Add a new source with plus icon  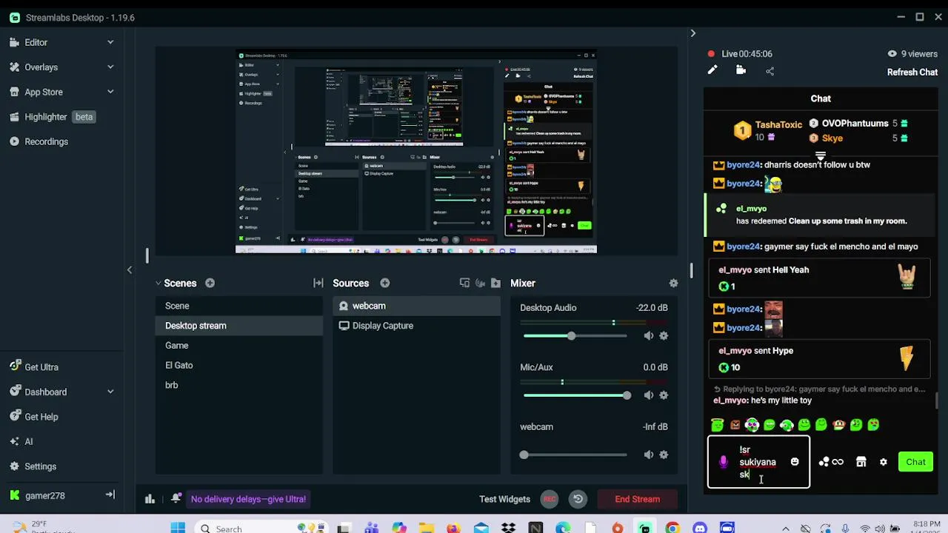point(385,283)
